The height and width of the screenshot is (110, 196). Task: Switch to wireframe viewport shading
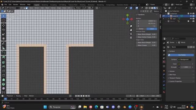(150, 8)
